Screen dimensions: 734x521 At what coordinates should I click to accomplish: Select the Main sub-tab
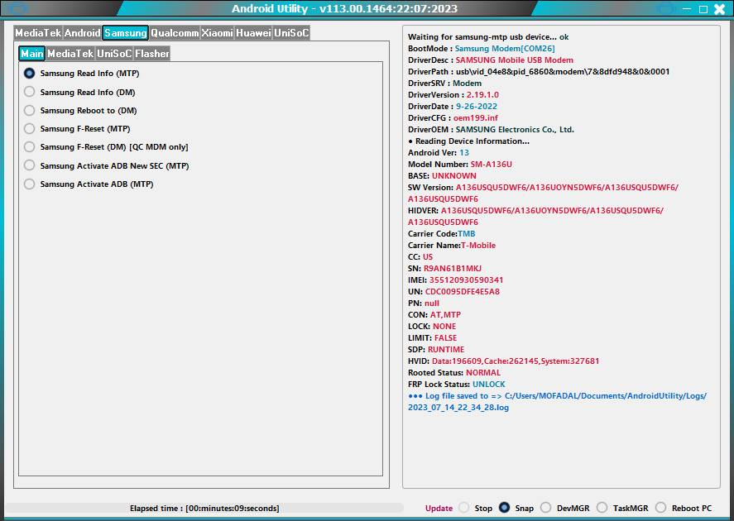pyautogui.click(x=31, y=53)
